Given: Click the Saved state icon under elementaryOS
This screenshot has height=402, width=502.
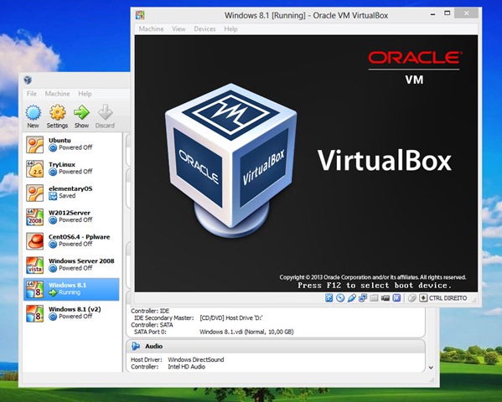Looking at the screenshot, I should click(53, 196).
